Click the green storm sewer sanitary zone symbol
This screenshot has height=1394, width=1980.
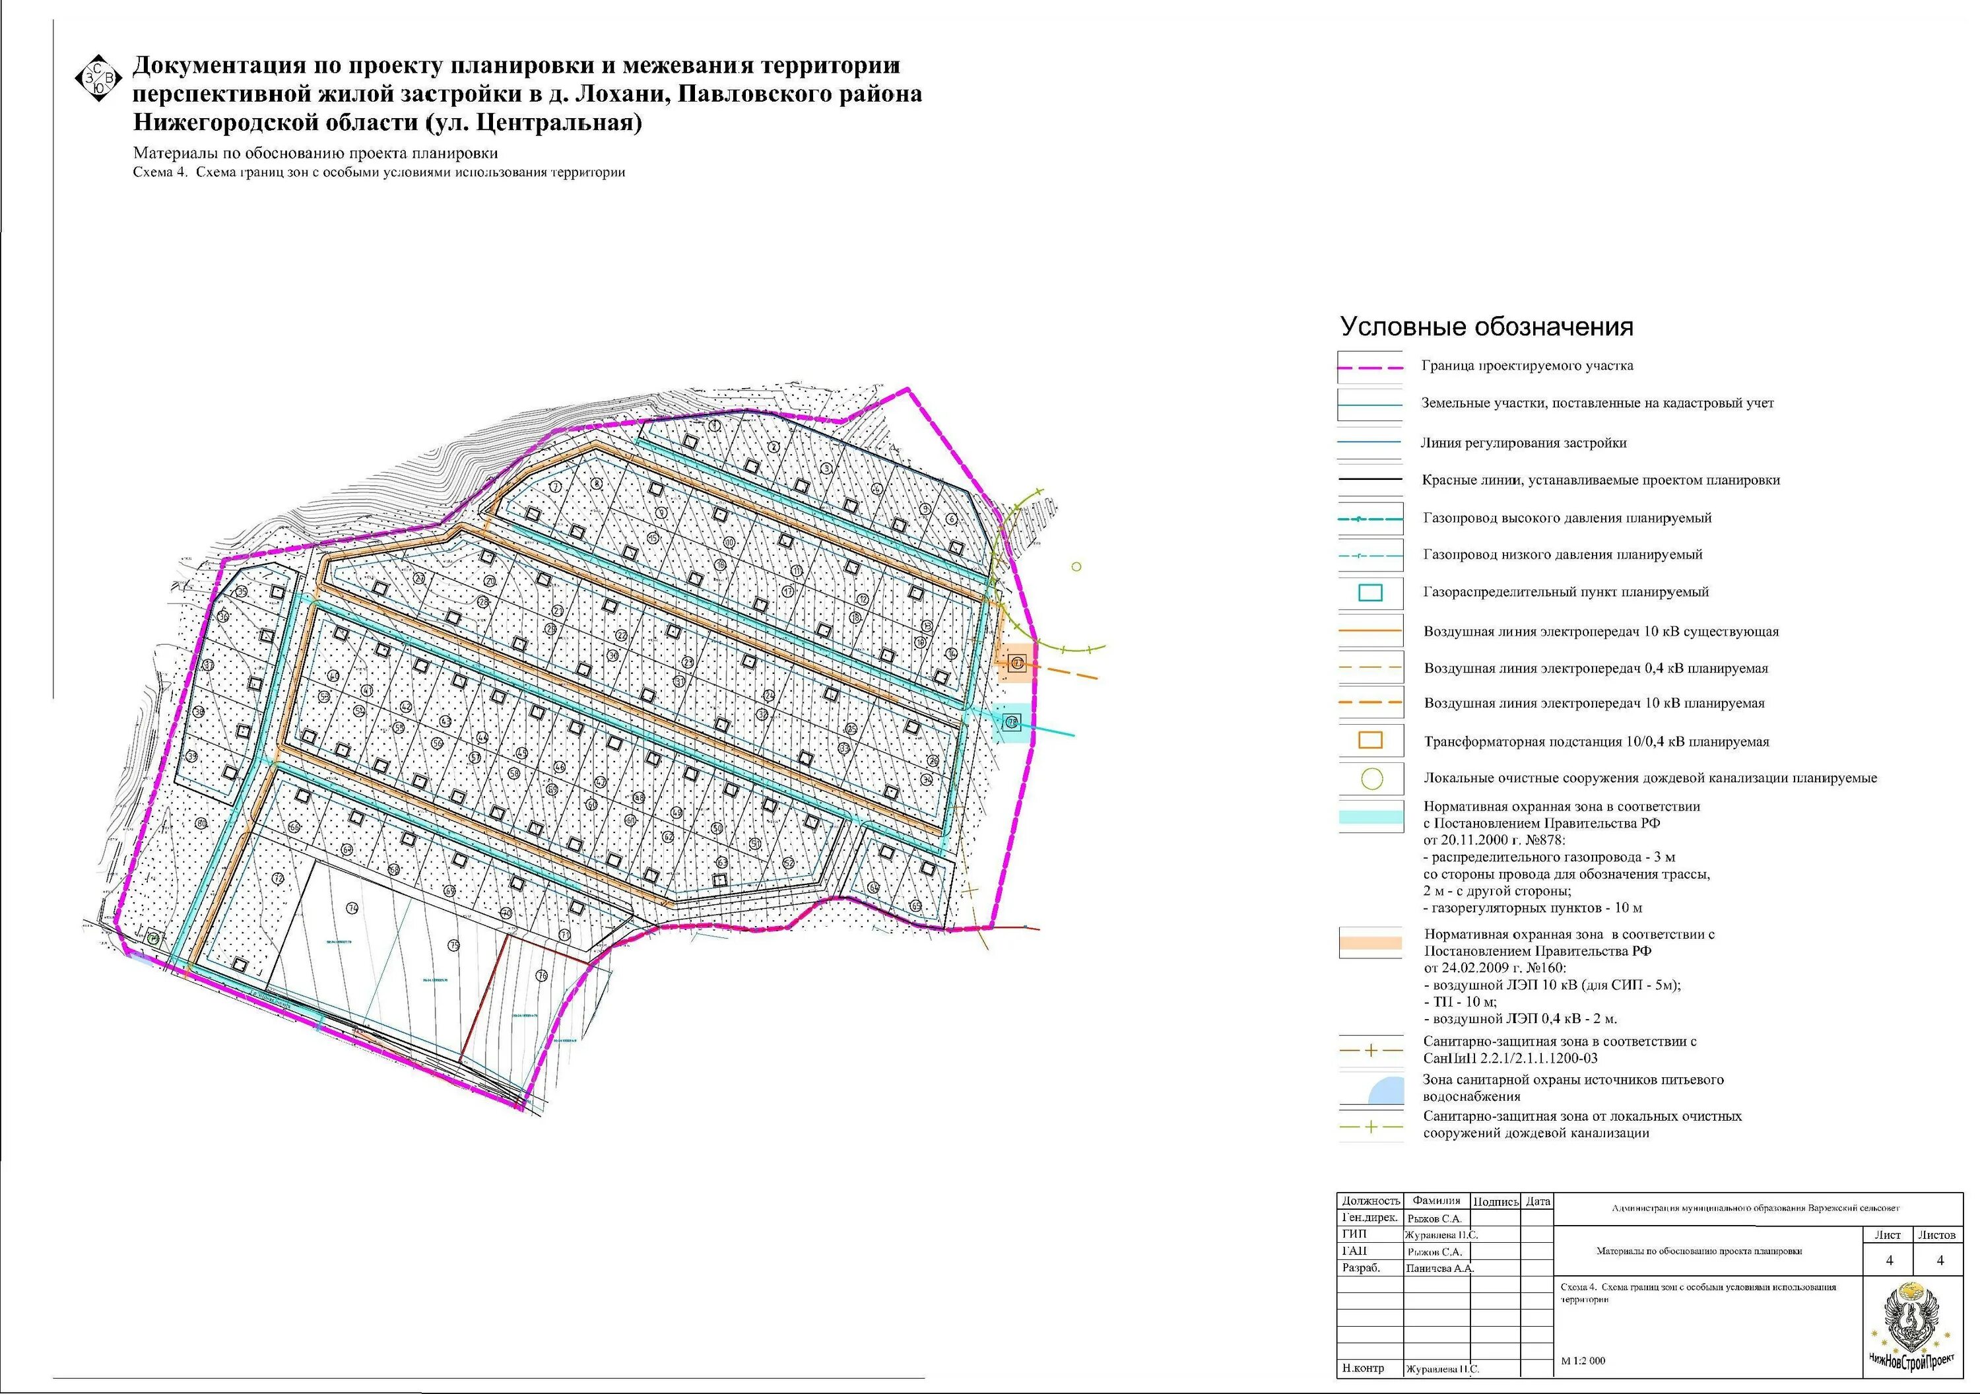click(x=1370, y=1127)
